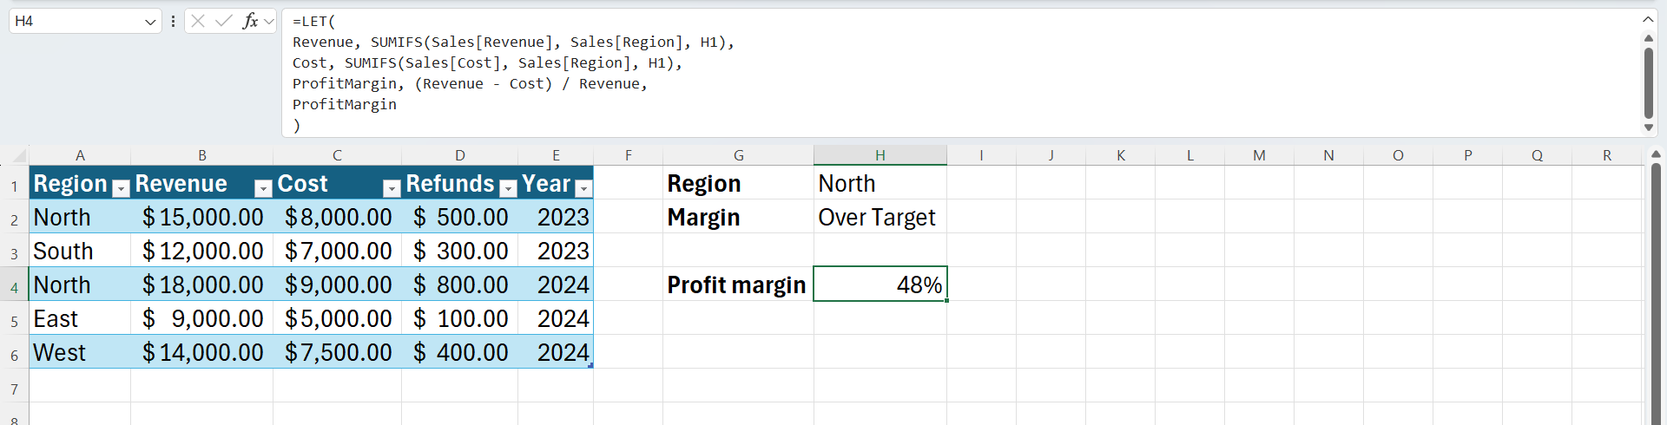Select column G header

(738, 155)
